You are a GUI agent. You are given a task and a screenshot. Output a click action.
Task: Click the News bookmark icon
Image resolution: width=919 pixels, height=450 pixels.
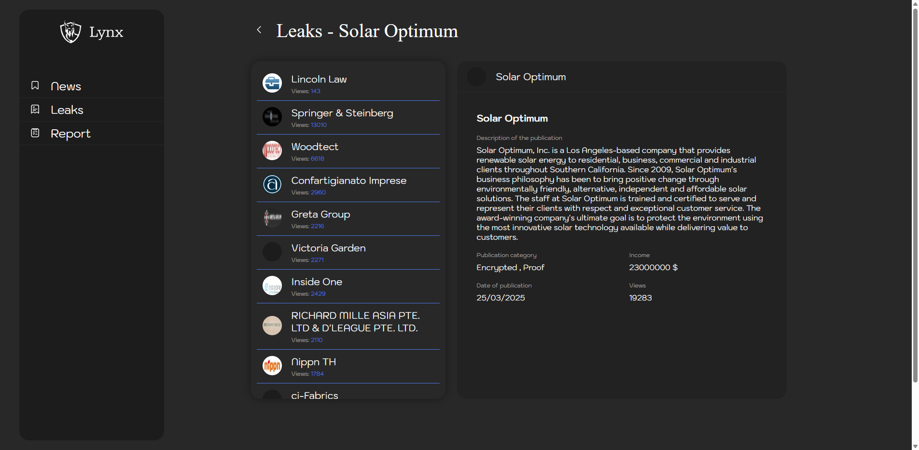pyautogui.click(x=35, y=85)
